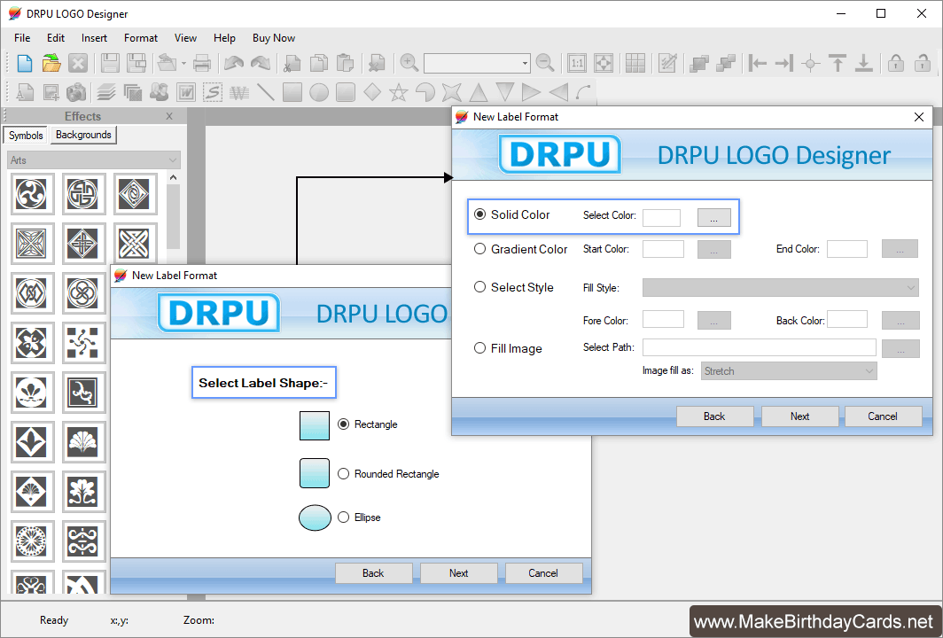
Task: Select the Line drawing tool
Action: pos(266,92)
